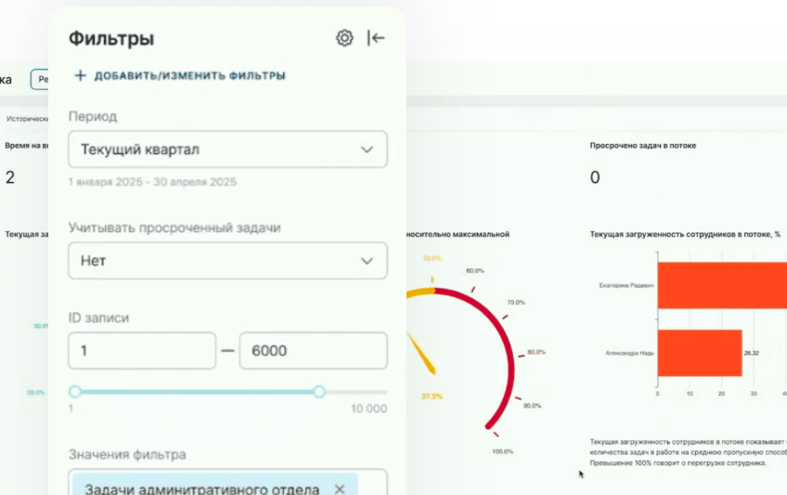Screen dimensions: 787x495
Task: Select Екатерина bar in workload chart
Action: tap(722, 285)
